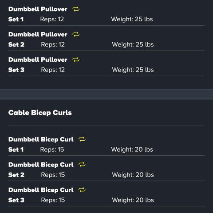Tap swap icon on Dumbbell Bicep Curl Set 2

point(82,165)
